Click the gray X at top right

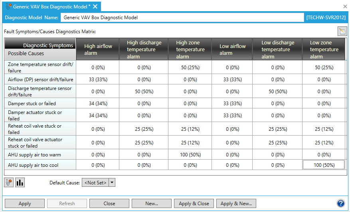[x=345, y=6]
